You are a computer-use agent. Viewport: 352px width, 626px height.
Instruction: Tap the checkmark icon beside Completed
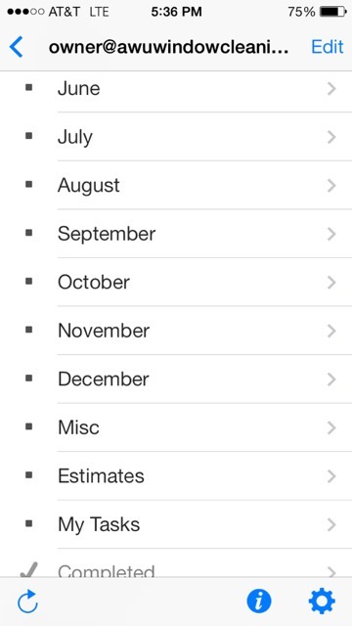click(28, 570)
